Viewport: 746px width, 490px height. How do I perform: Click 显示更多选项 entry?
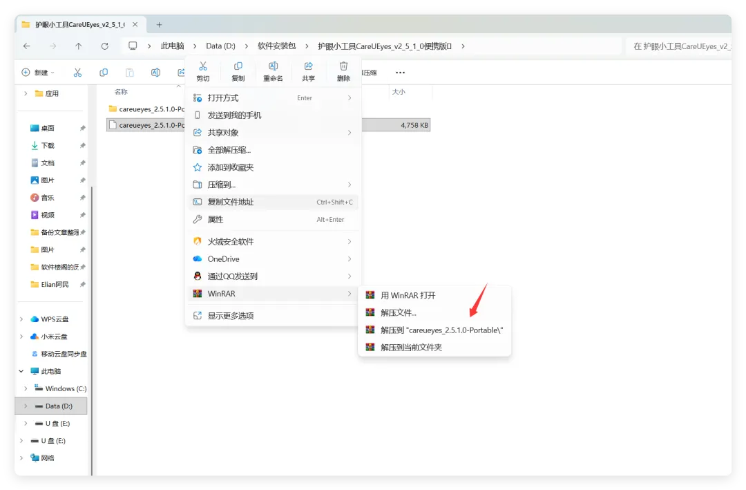[x=273, y=316]
